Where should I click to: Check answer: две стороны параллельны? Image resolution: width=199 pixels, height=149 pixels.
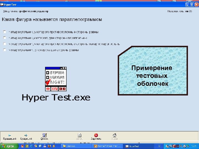click(5, 38)
